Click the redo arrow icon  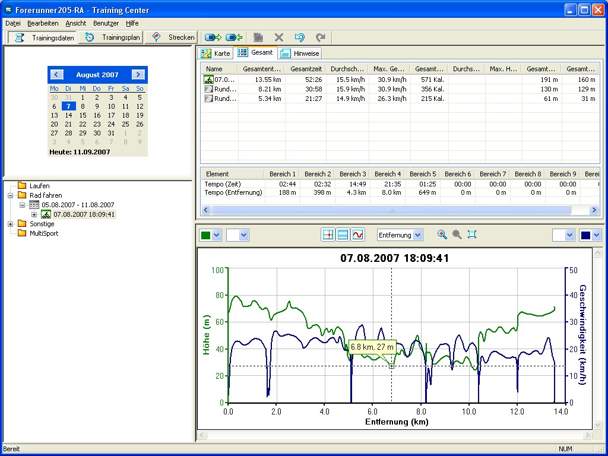pyautogui.click(x=320, y=37)
